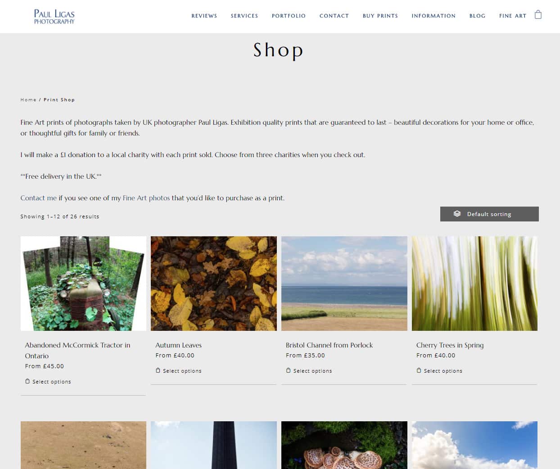Click bag icon under McCormick Tractor print
Screen dimensions: 560x469
point(27,381)
